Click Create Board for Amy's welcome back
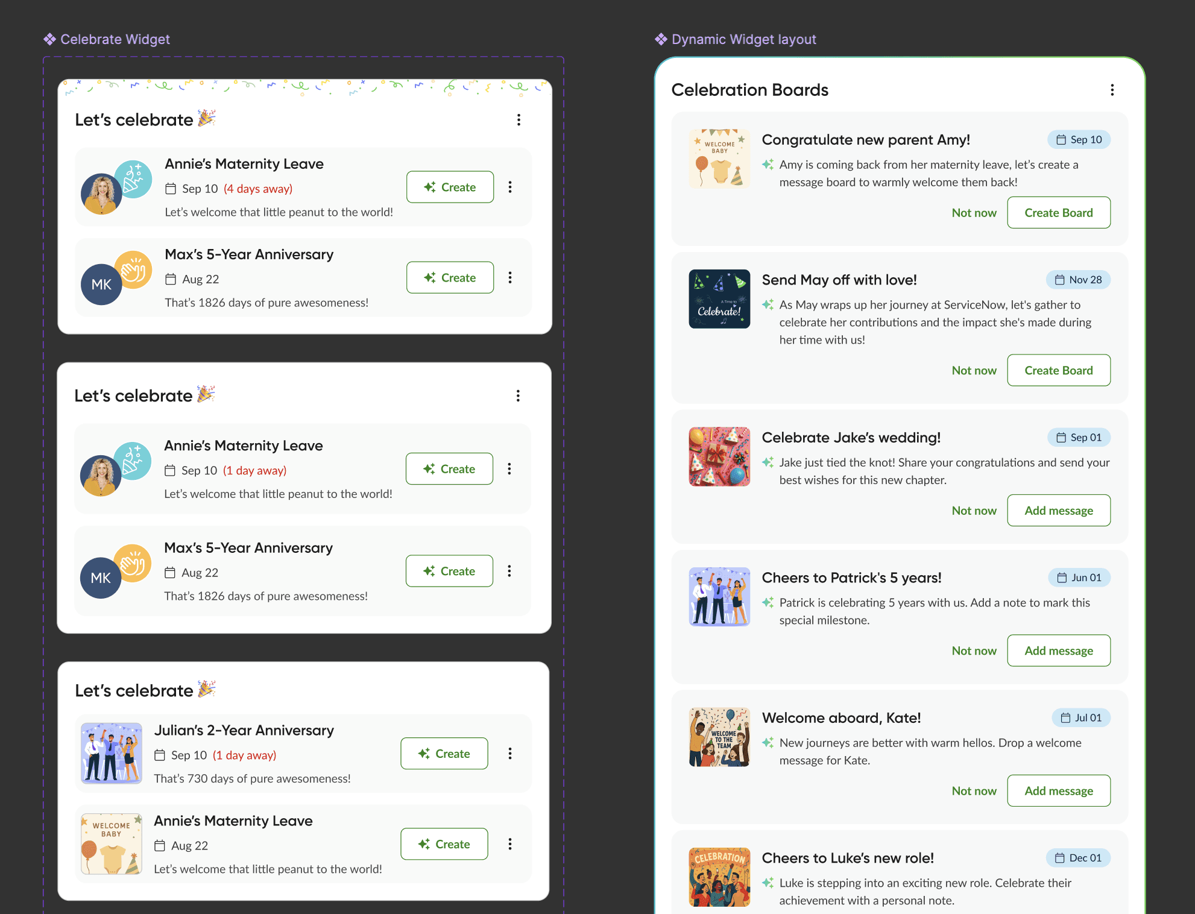Viewport: 1195px width, 914px height. (x=1058, y=213)
